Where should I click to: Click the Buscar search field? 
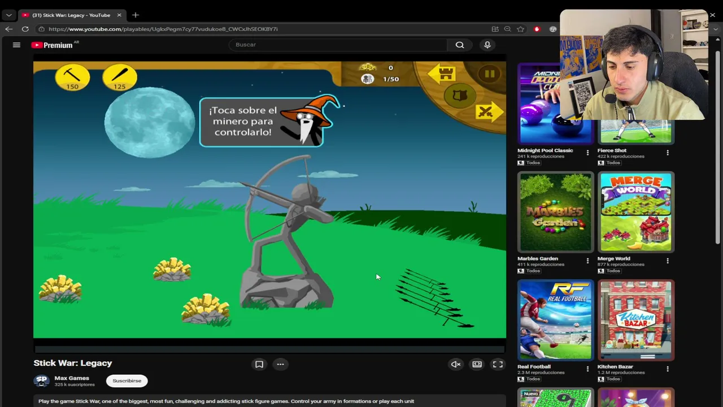pyautogui.click(x=338, y=45)
